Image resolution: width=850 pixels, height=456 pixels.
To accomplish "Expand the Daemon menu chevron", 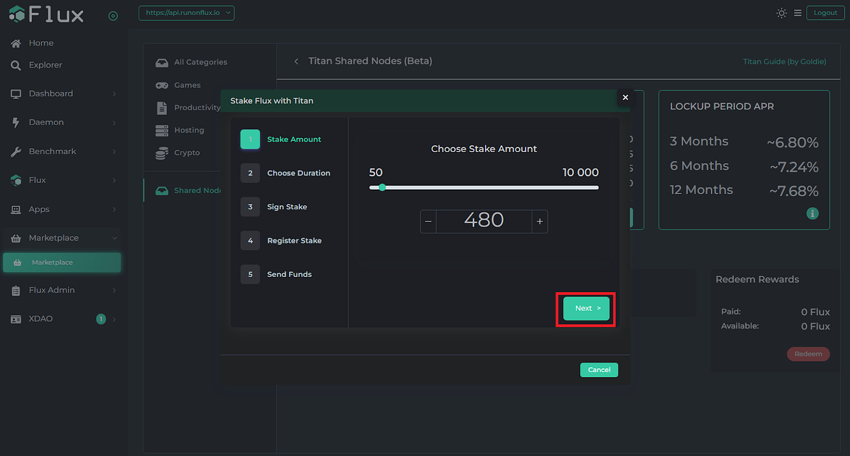I will pos(114,123).
